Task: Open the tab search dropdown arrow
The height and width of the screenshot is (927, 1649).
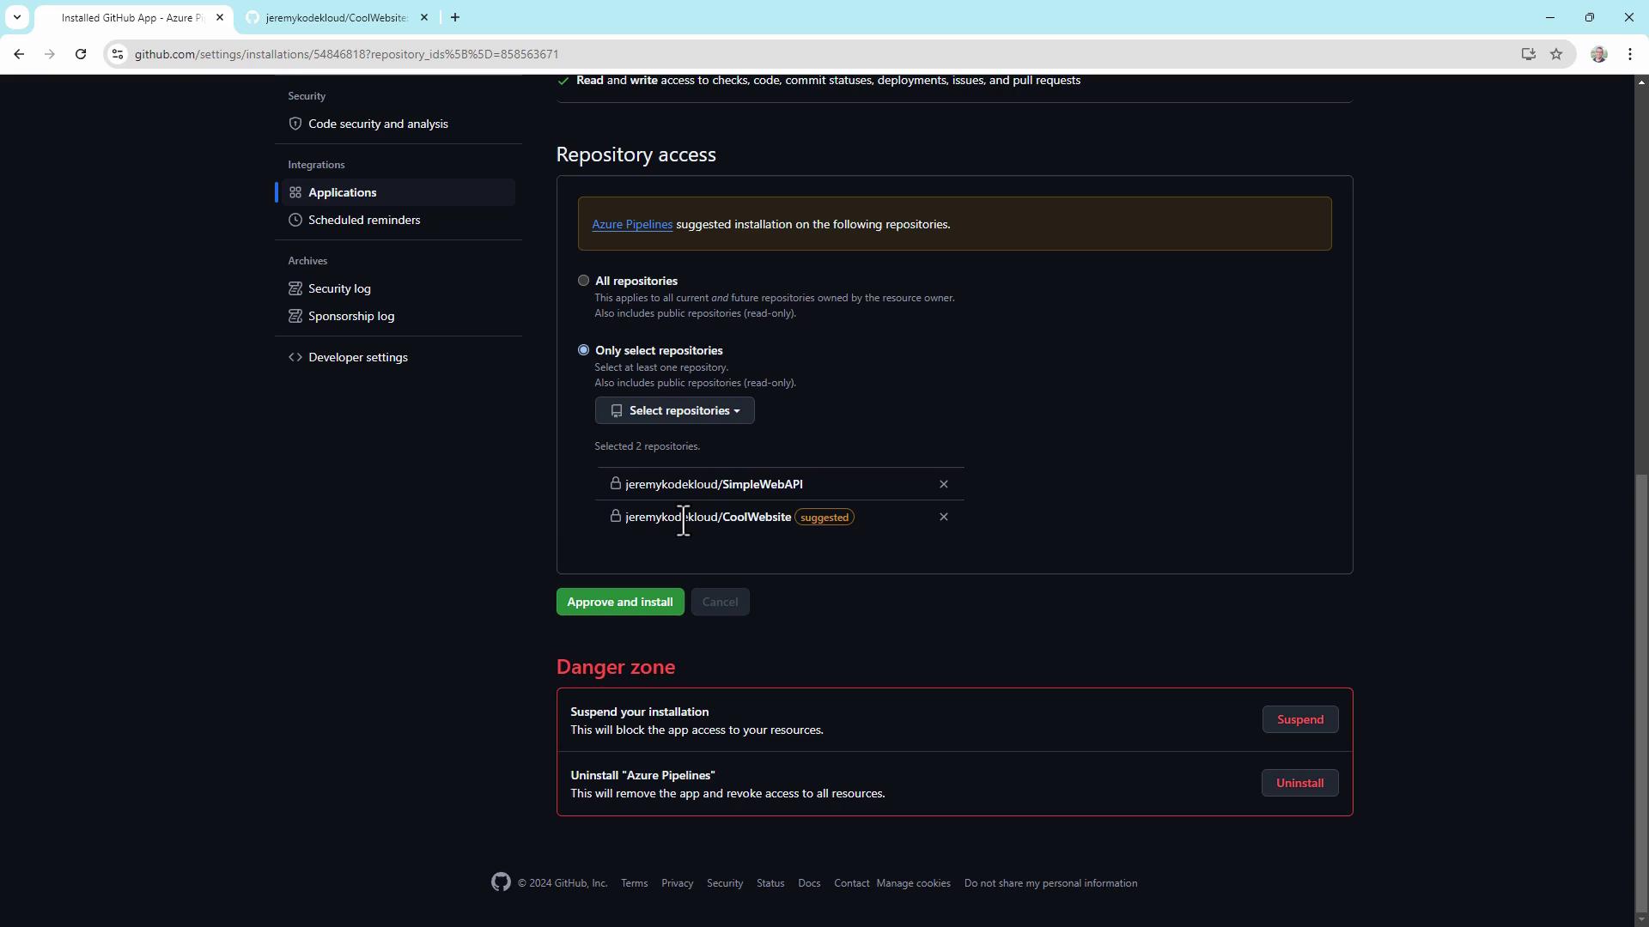Action: tap(17, 17)
